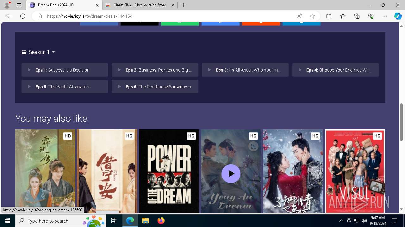Open the volume control tray icon
Image resolution: width=405 pixels, height=227 pixels.
pos(364,221)
